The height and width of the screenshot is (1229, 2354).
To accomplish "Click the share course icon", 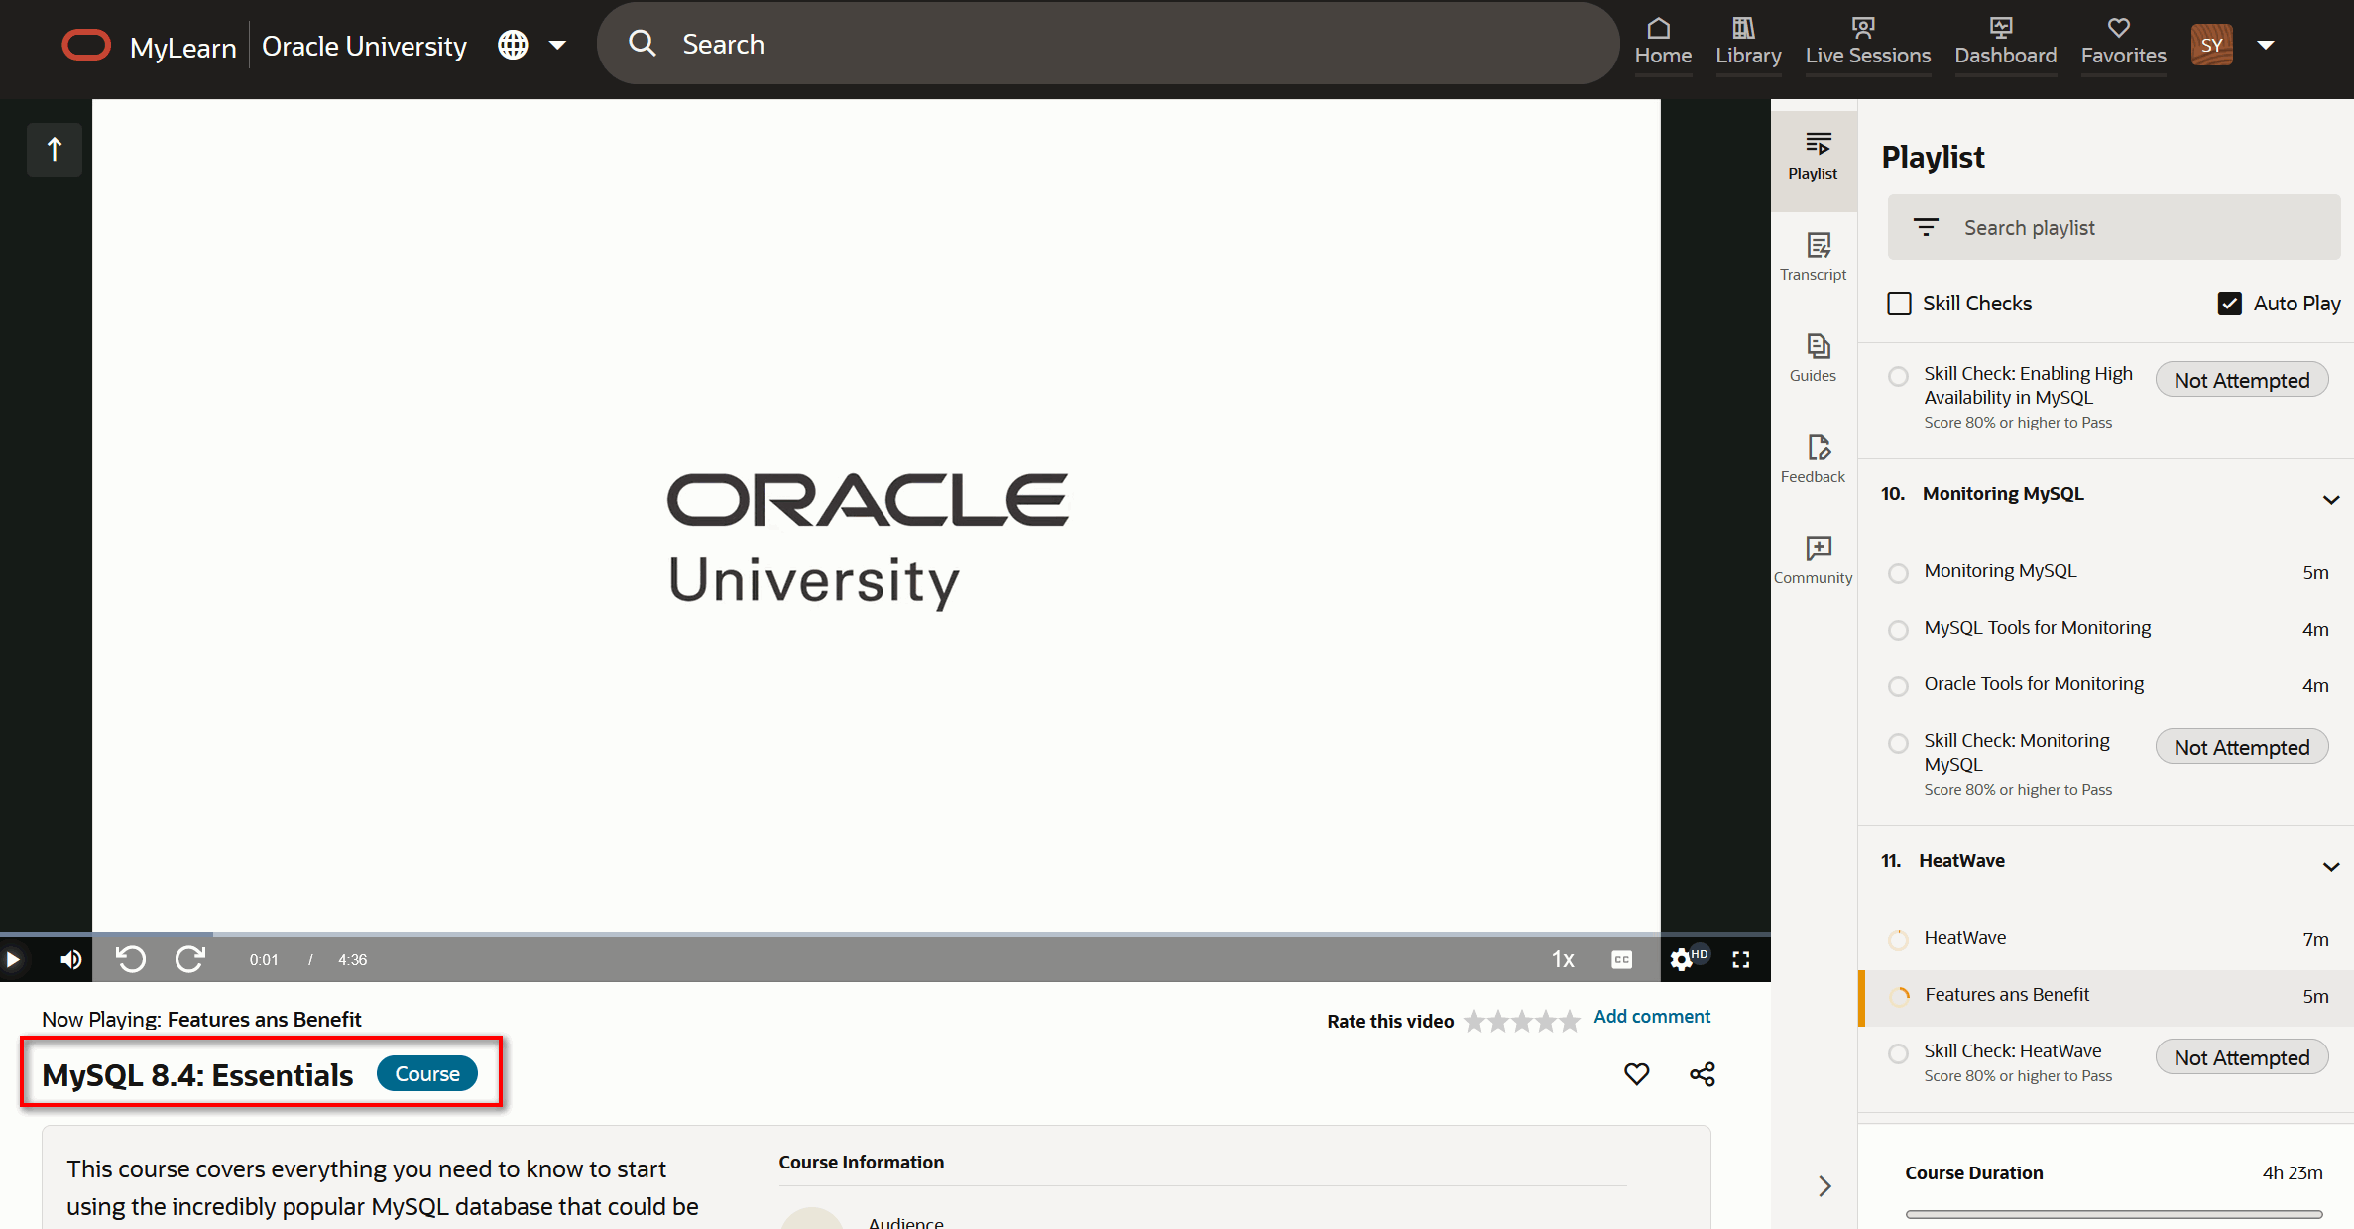I will pyautogui.click(x=1703, y=1074).
